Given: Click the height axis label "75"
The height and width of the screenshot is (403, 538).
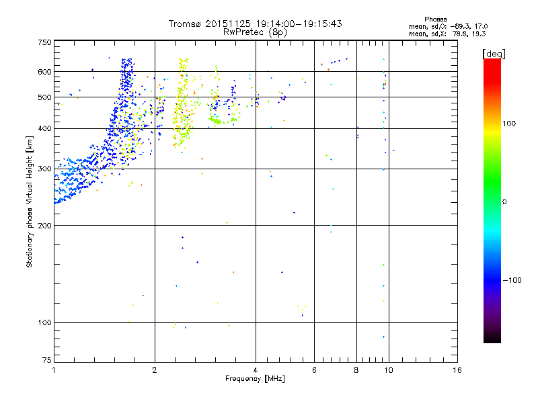Looking at the screenshot, I should tap(47, 360).
